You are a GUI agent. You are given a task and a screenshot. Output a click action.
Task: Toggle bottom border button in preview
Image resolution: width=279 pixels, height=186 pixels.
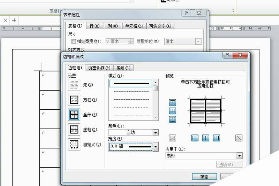coord(172,119)
